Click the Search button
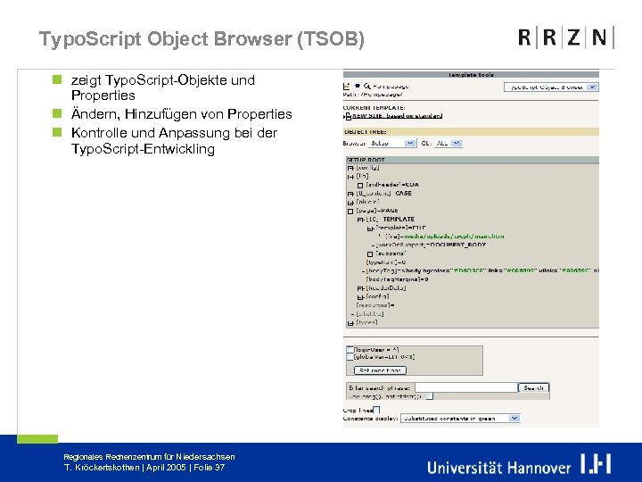This screenshot has width=642, height=482. point(533,387)
